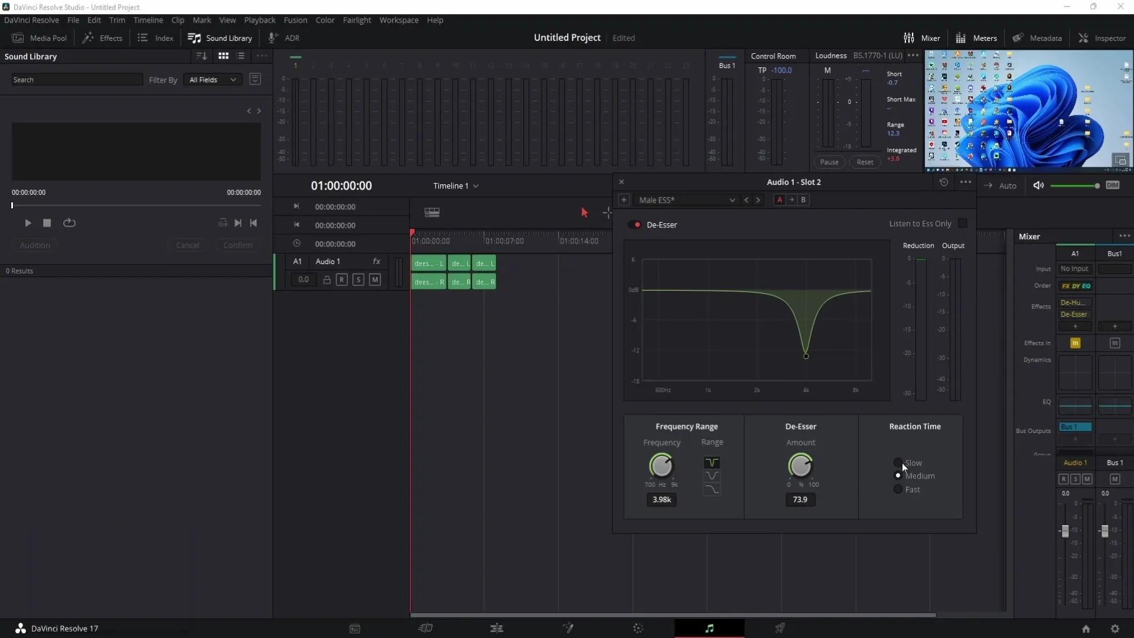Drag the De-Esser Amount knob at 73.9
This screenshot has width=1134, height=638.
pyautogui.click(x=801, y=466)
